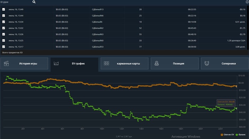Click the position pin icon
This screenshot has width=249, height=139.
[x=157, y=63]
